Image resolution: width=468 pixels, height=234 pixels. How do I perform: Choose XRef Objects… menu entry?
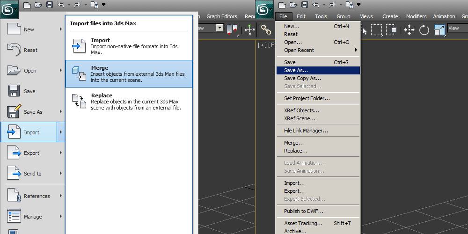point(318,110)
